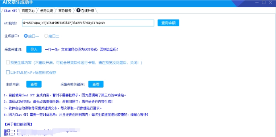Click the 接口二 description line at bottom
This screenshot has height=137, width=276.
pyautogui.click(x=29, y=134)
